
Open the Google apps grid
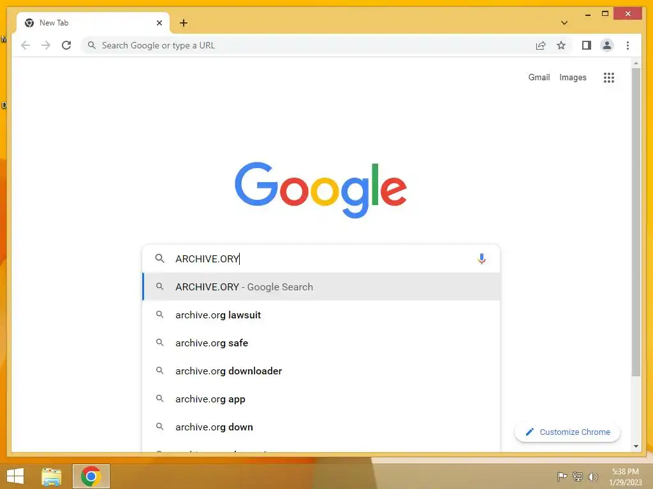(x=609, y=77)
